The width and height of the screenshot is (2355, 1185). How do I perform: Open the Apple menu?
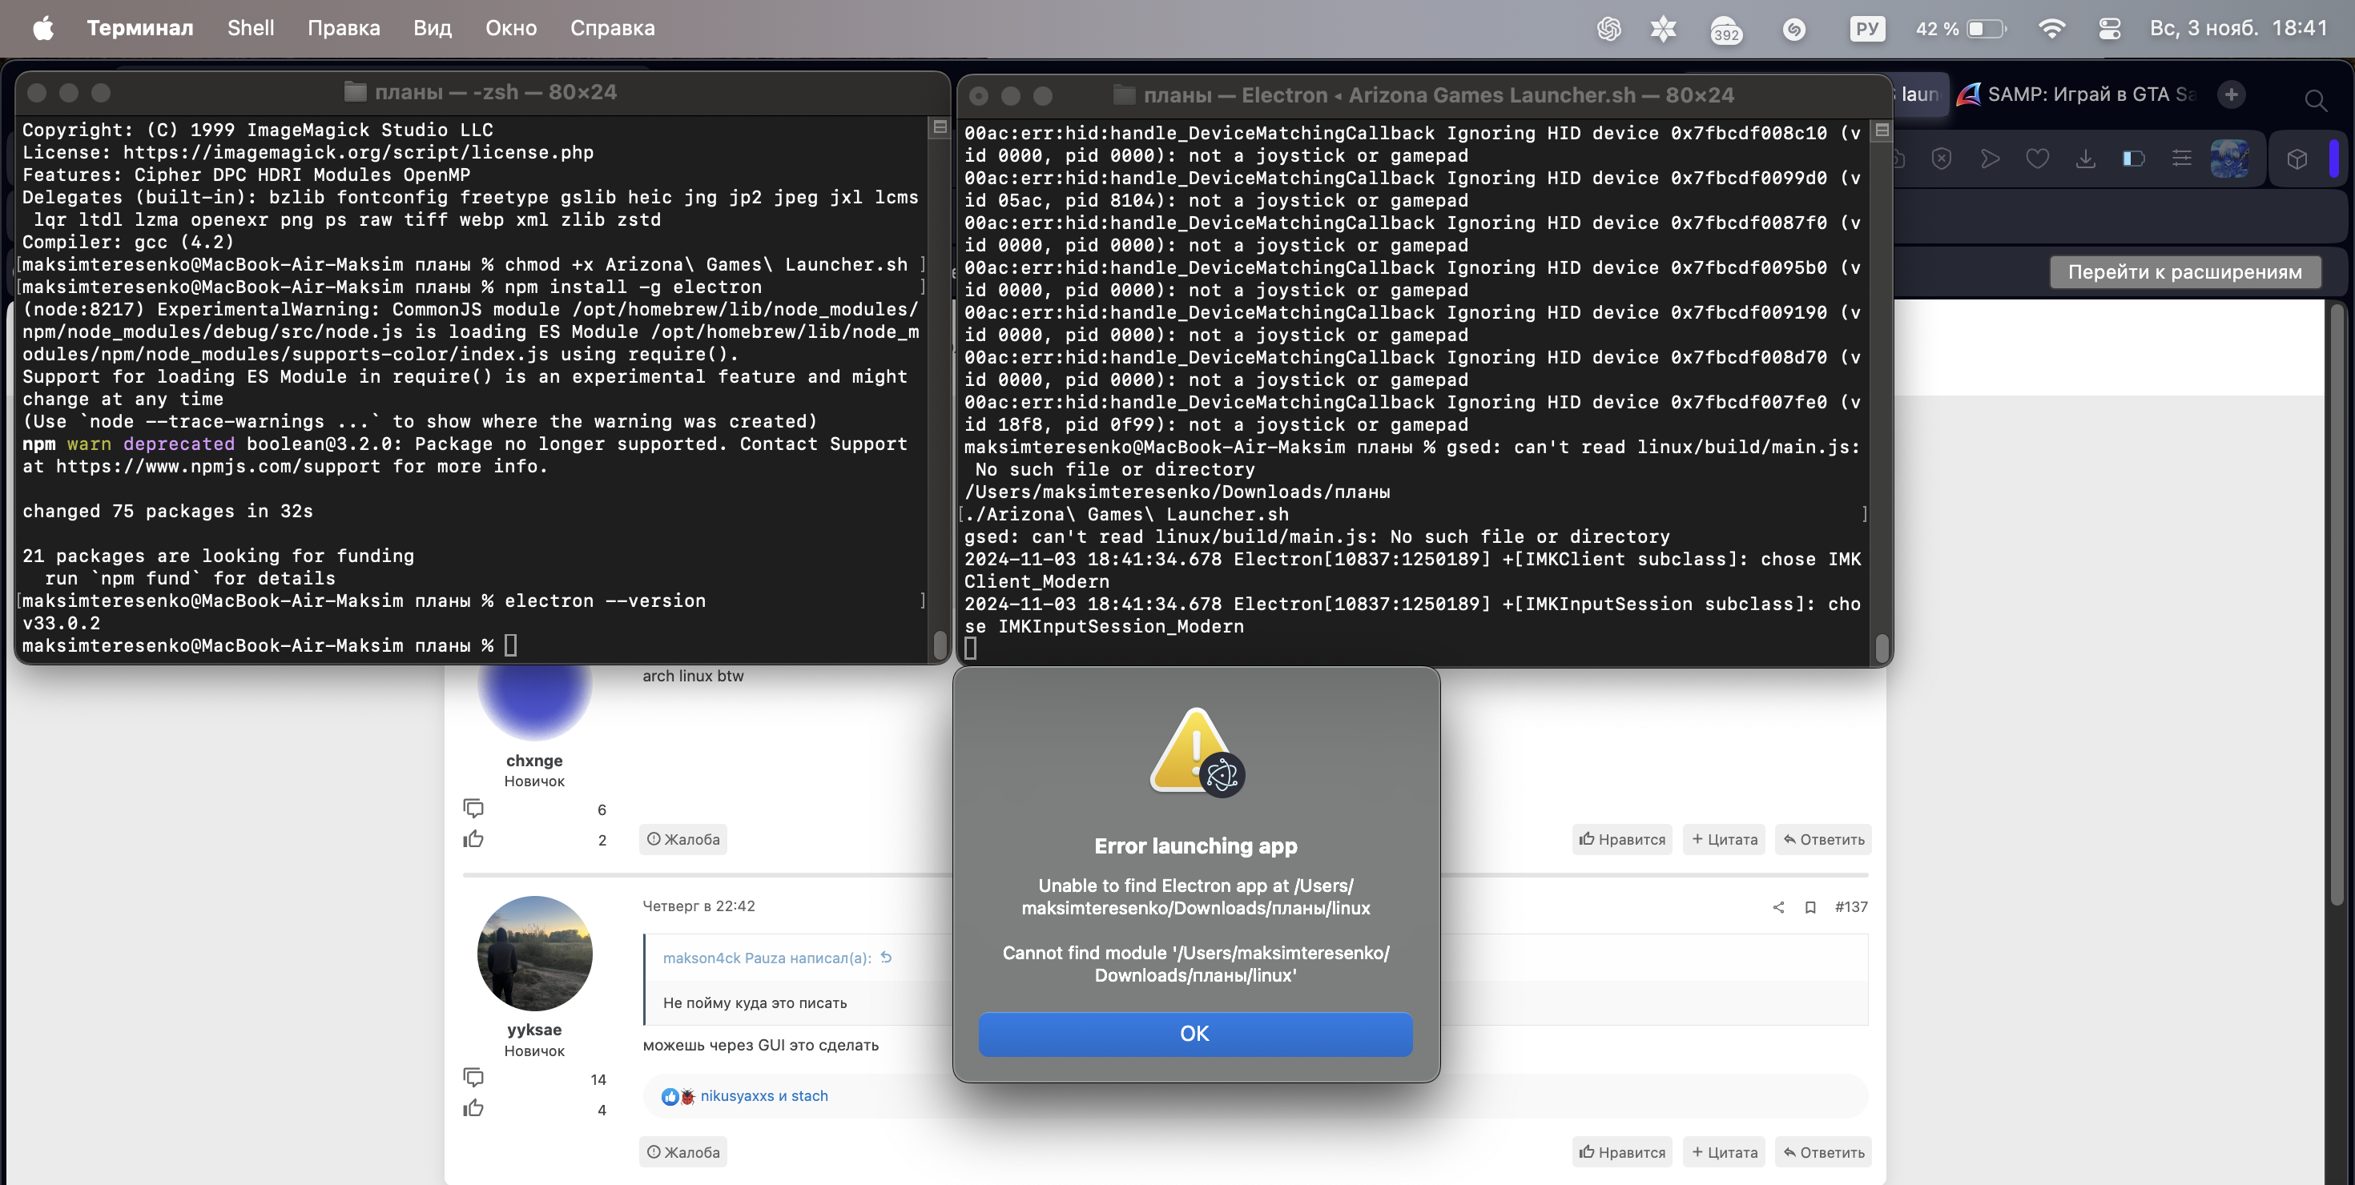point(43,28)
